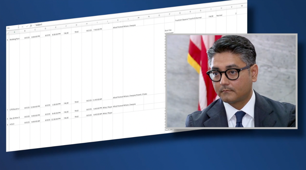
Task: Select column A header
Action: (x=14, y=32)
